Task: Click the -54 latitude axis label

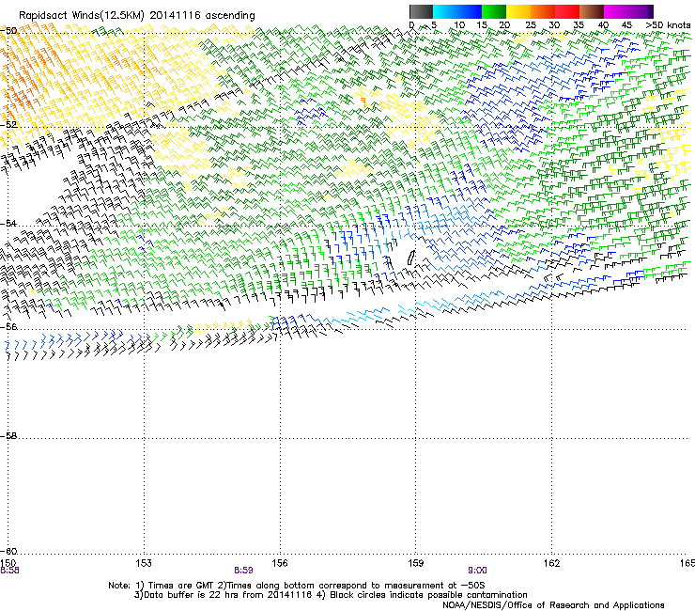Action: click(x=8, y=223)
